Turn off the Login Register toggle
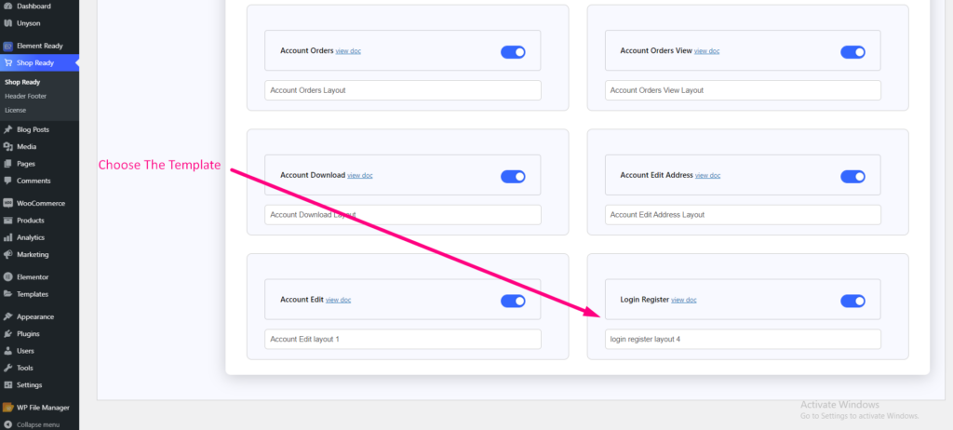This screenshot has height=430, width=953. [852, 301]
